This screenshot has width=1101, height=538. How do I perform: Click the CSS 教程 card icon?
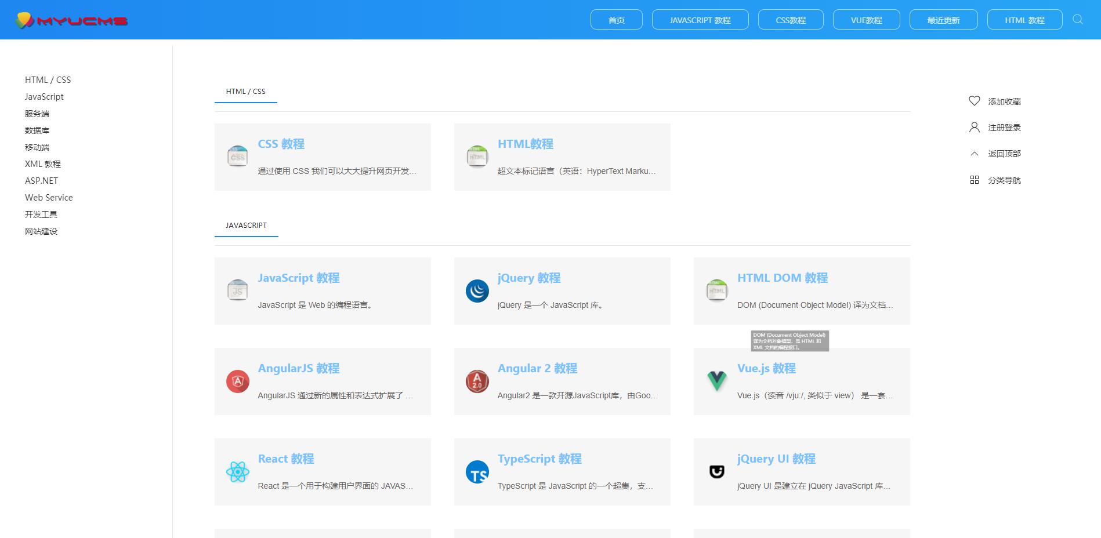238,157
